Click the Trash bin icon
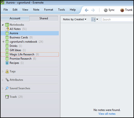134x118 pixels. pyautogui.click(x=7, y=97)
